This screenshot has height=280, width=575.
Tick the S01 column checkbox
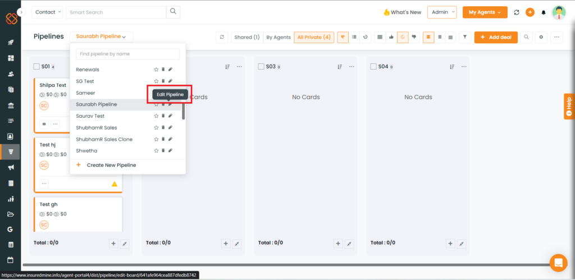coord(36,67)
